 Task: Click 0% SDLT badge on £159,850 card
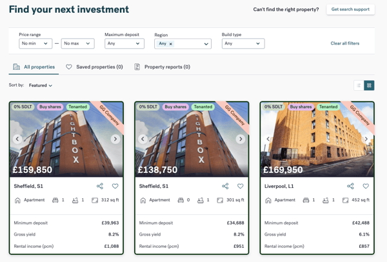23,107
